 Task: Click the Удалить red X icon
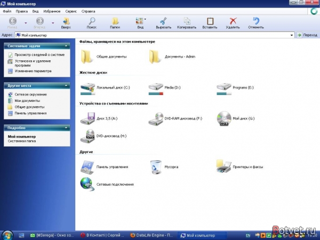click(x=233, y=21)
